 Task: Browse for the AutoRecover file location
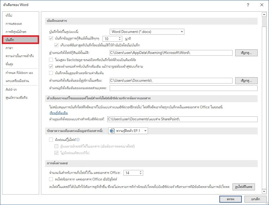pos(246,53)
